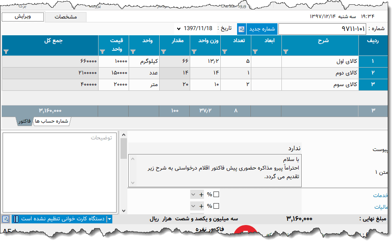Click the پیوست field showing ندارد
Image resolution: width=392 pixels, height=241 pixels.
tap(214, 148)
